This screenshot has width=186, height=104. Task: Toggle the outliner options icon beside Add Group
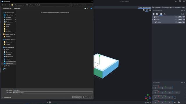pyautogui.click(x=161, y=14)
